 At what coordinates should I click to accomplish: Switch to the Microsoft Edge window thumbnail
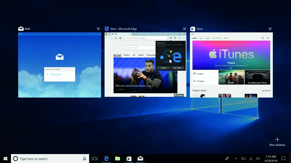[145, 65]
